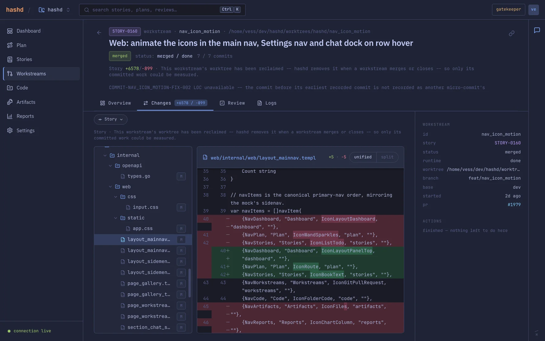Open the hashd project switcher

[54, 10]
